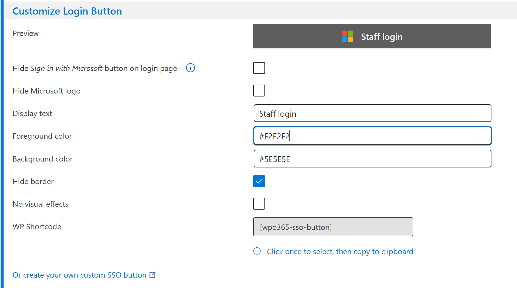The image size is (517, 288).
Task: Tick Hide Sign in with Microsoft button checkbox
Action: [x=259, y=68]
